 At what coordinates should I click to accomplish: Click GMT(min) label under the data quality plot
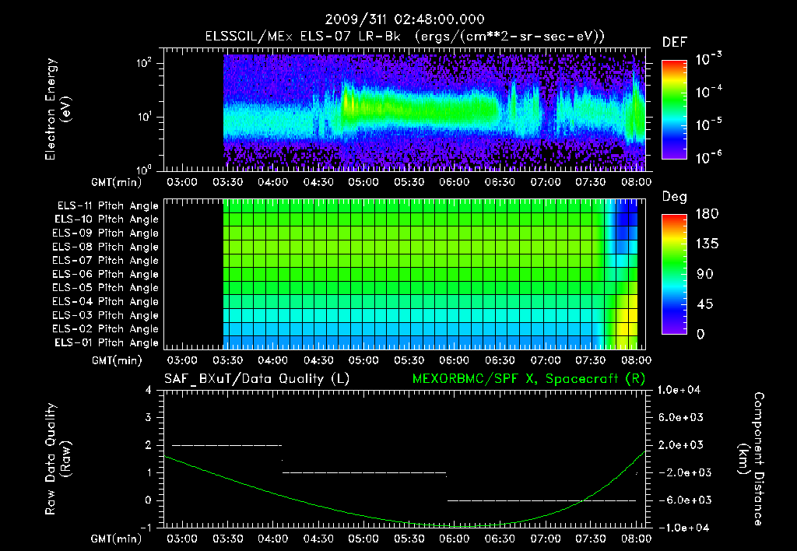tap(117, 539)
